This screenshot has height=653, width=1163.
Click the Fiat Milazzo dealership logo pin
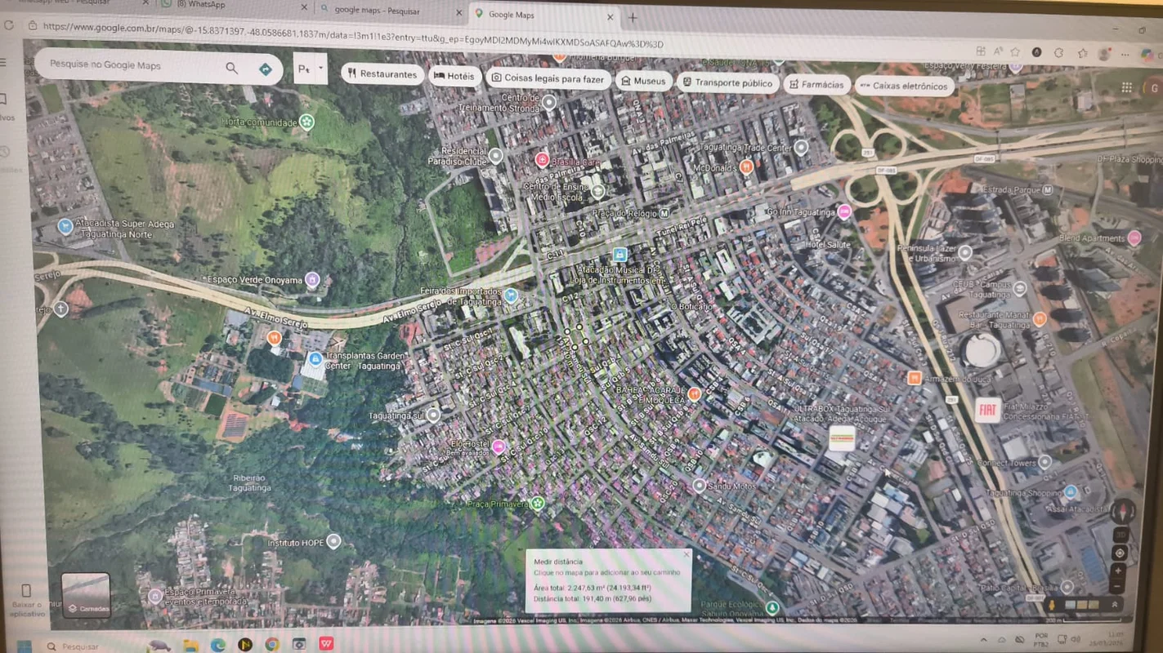[x=987, y=410]
